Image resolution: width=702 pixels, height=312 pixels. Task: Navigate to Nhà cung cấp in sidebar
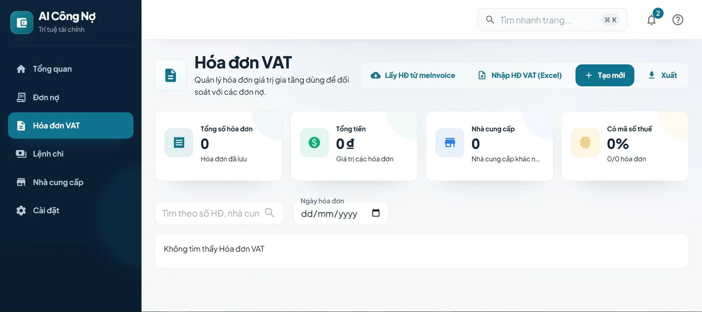click(x=71, y=182)
